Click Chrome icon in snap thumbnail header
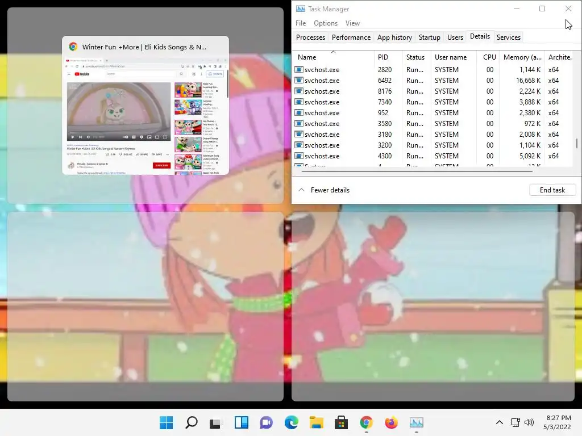This screenshot has height=436, width=582. click(73, 47)
